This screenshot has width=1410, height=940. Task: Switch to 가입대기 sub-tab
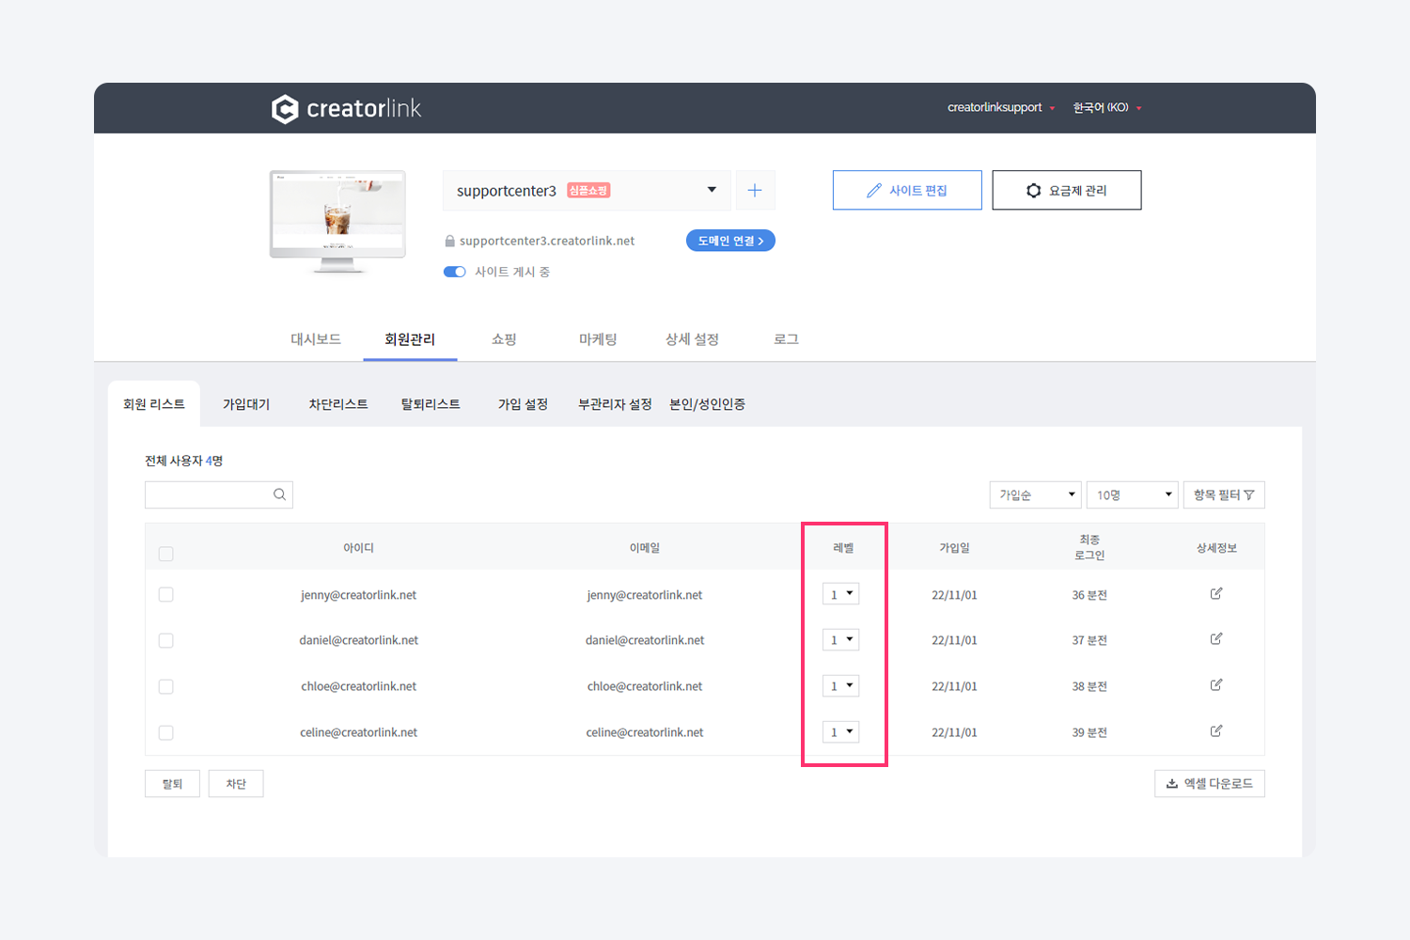(x=246, y=404)
